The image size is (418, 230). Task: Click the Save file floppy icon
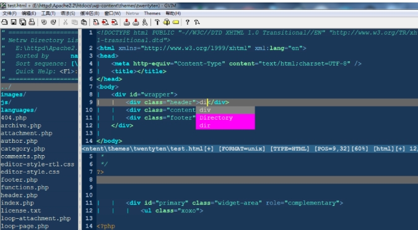click(x=14, y=22)
